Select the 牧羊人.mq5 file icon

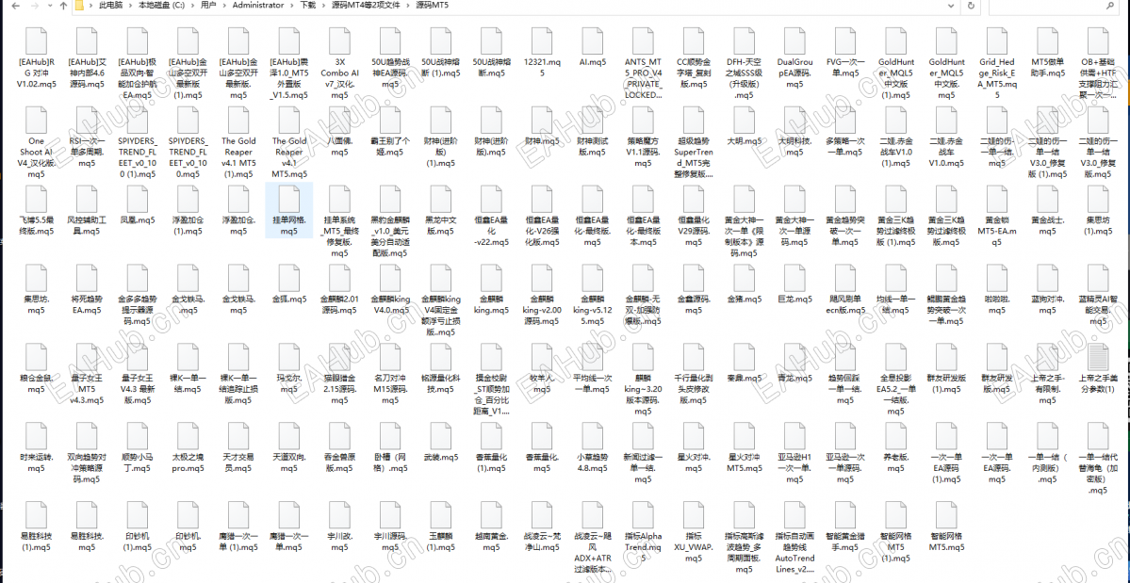click(542, 357)
